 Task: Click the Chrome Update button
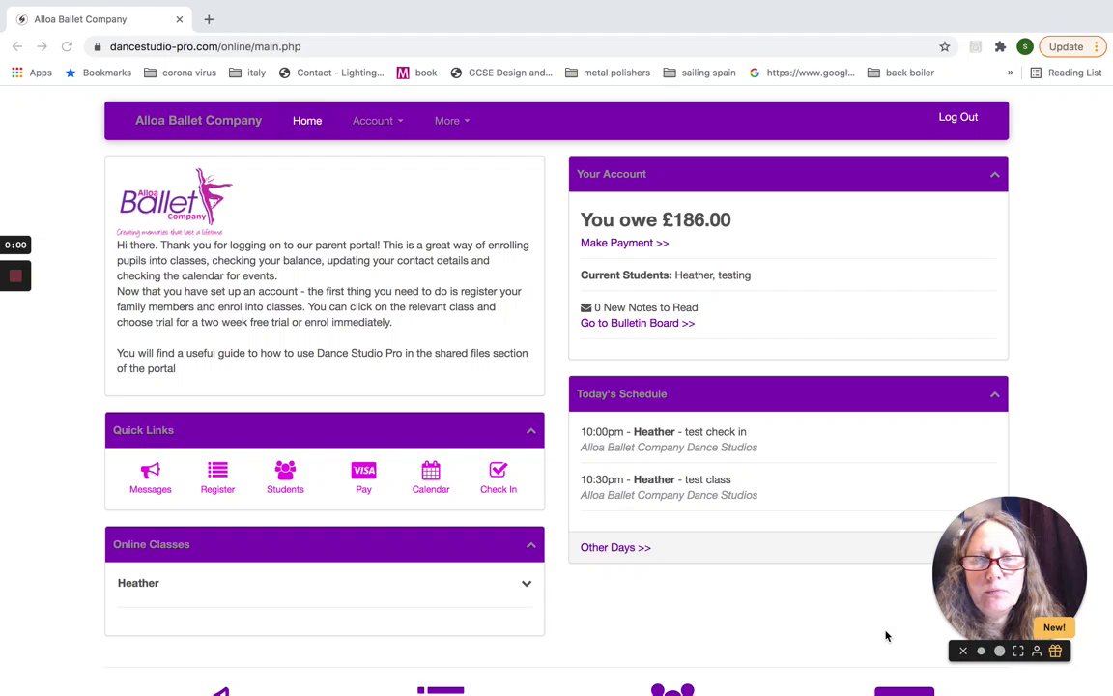click(1066, 46)
